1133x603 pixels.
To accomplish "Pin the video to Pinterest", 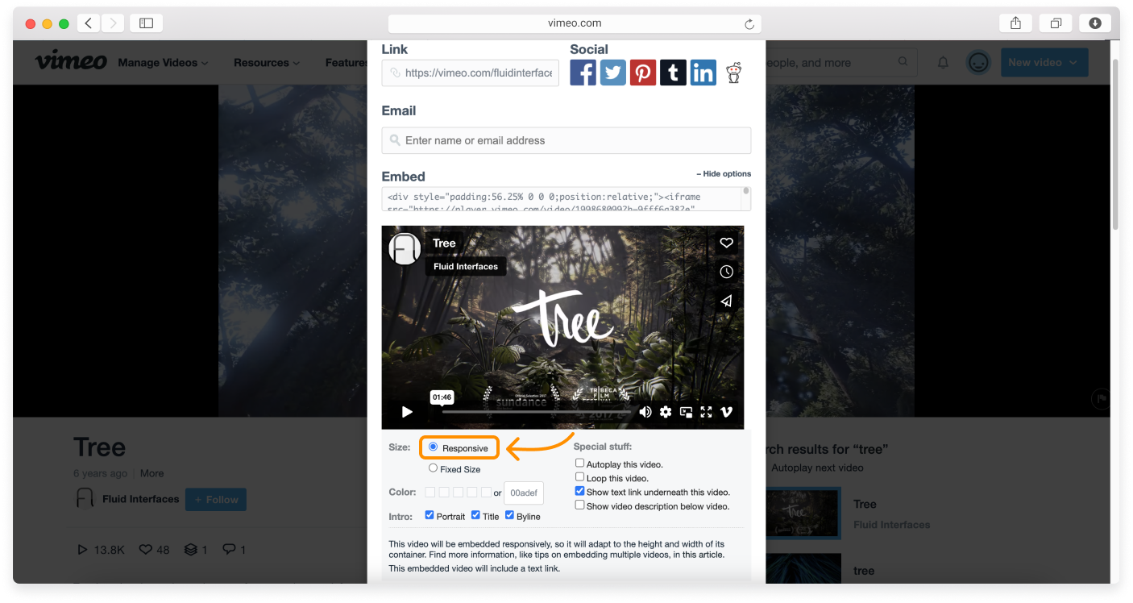I will [642, 73].
